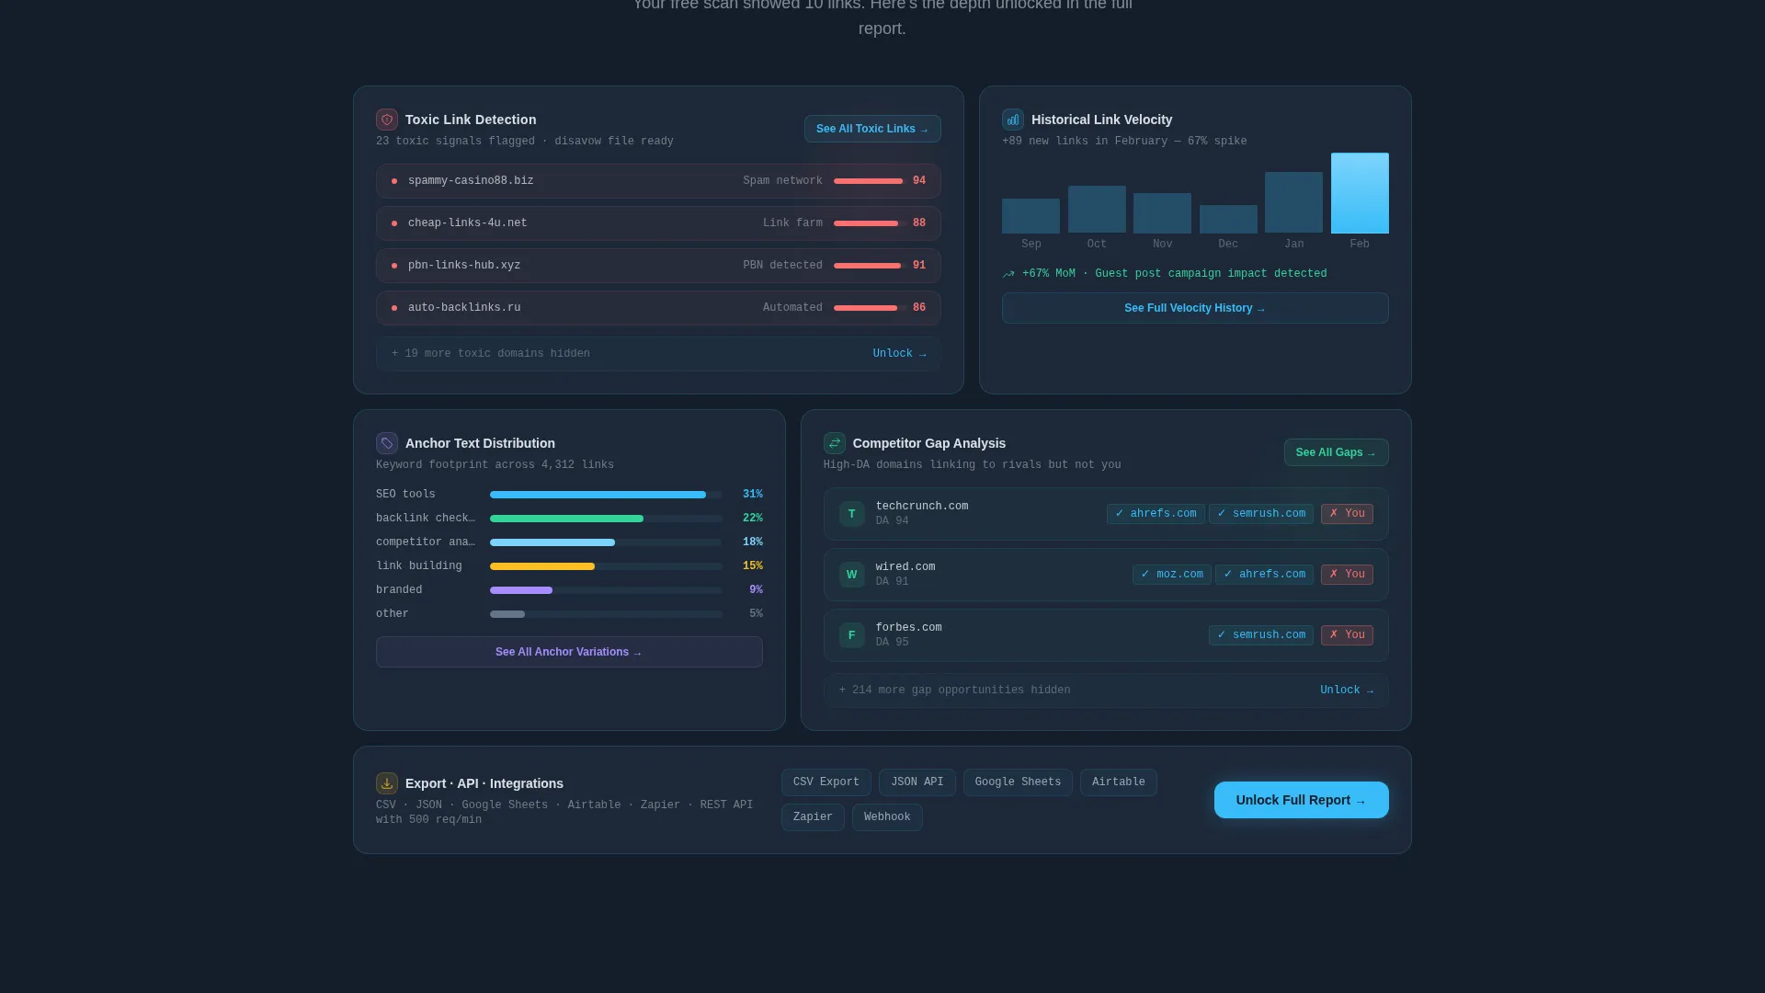Click the Oct bar in velocity chart
Viewport: 1765px width, 993px height.
click(1097, 210)
